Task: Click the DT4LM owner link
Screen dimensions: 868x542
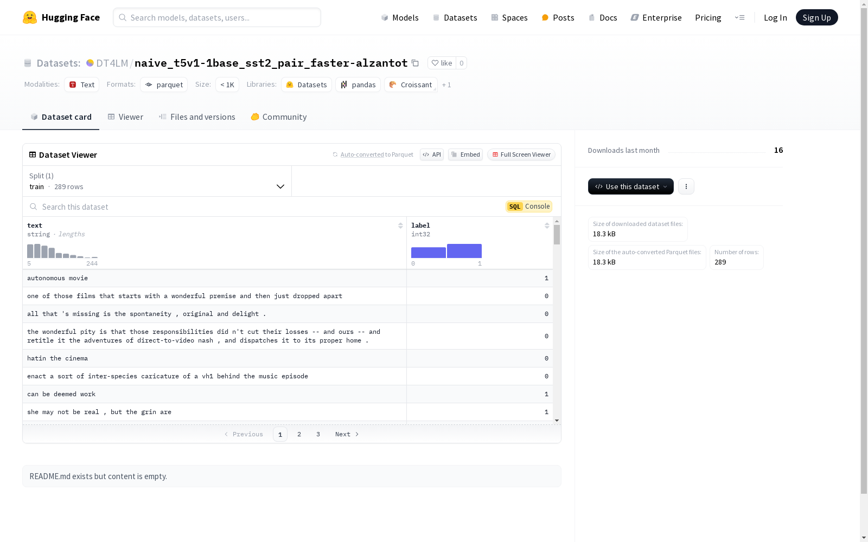Action: coord(112,63)
